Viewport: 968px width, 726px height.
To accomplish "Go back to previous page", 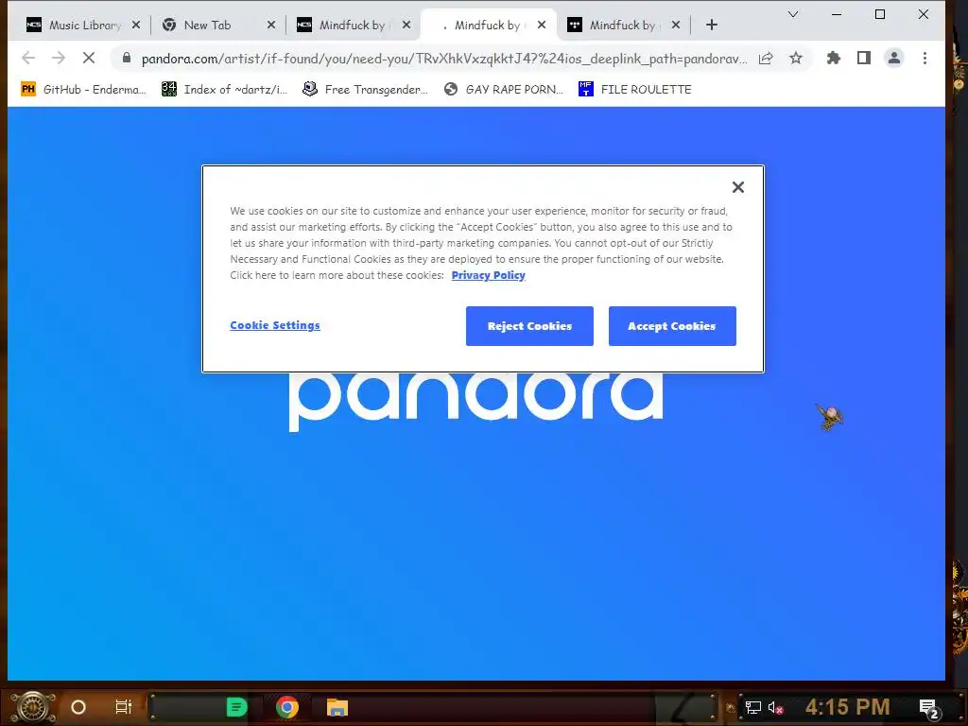I will point(28,58).
